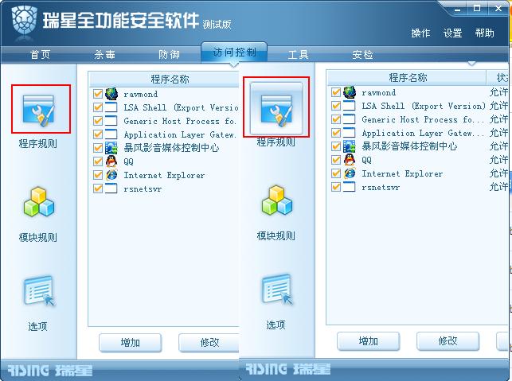Image resolution: width=512 pixels, height=381 pixels.
Task: Click the 状态 column header
Action: click(x=498, y=78)
